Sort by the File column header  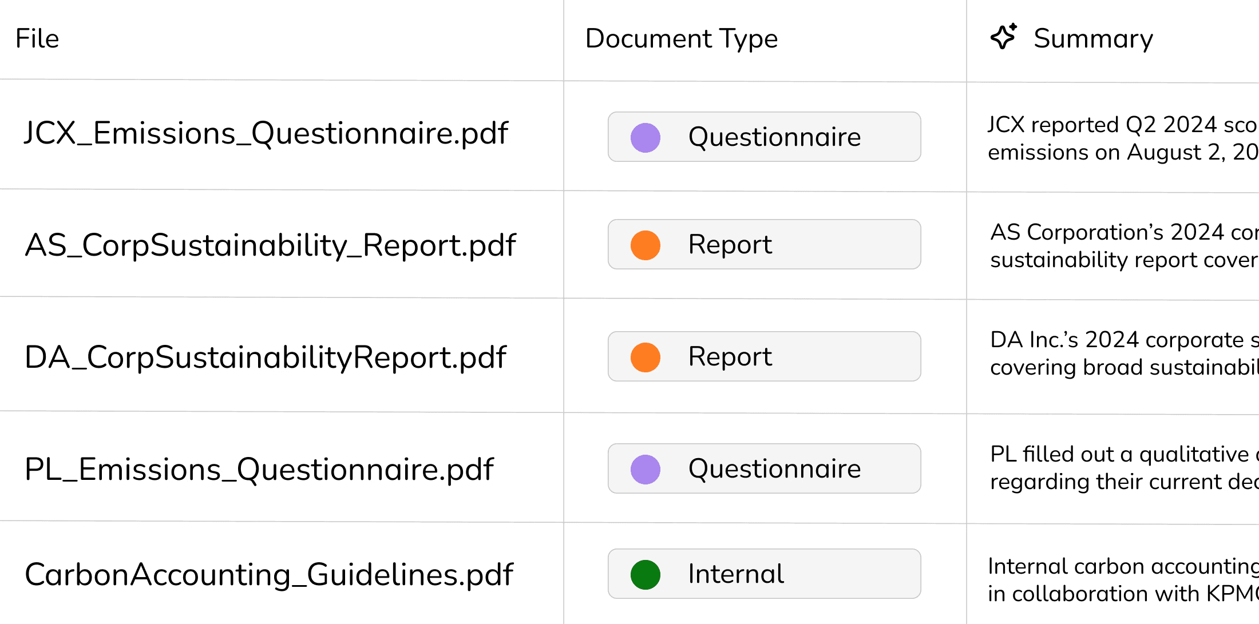[37, 38]
